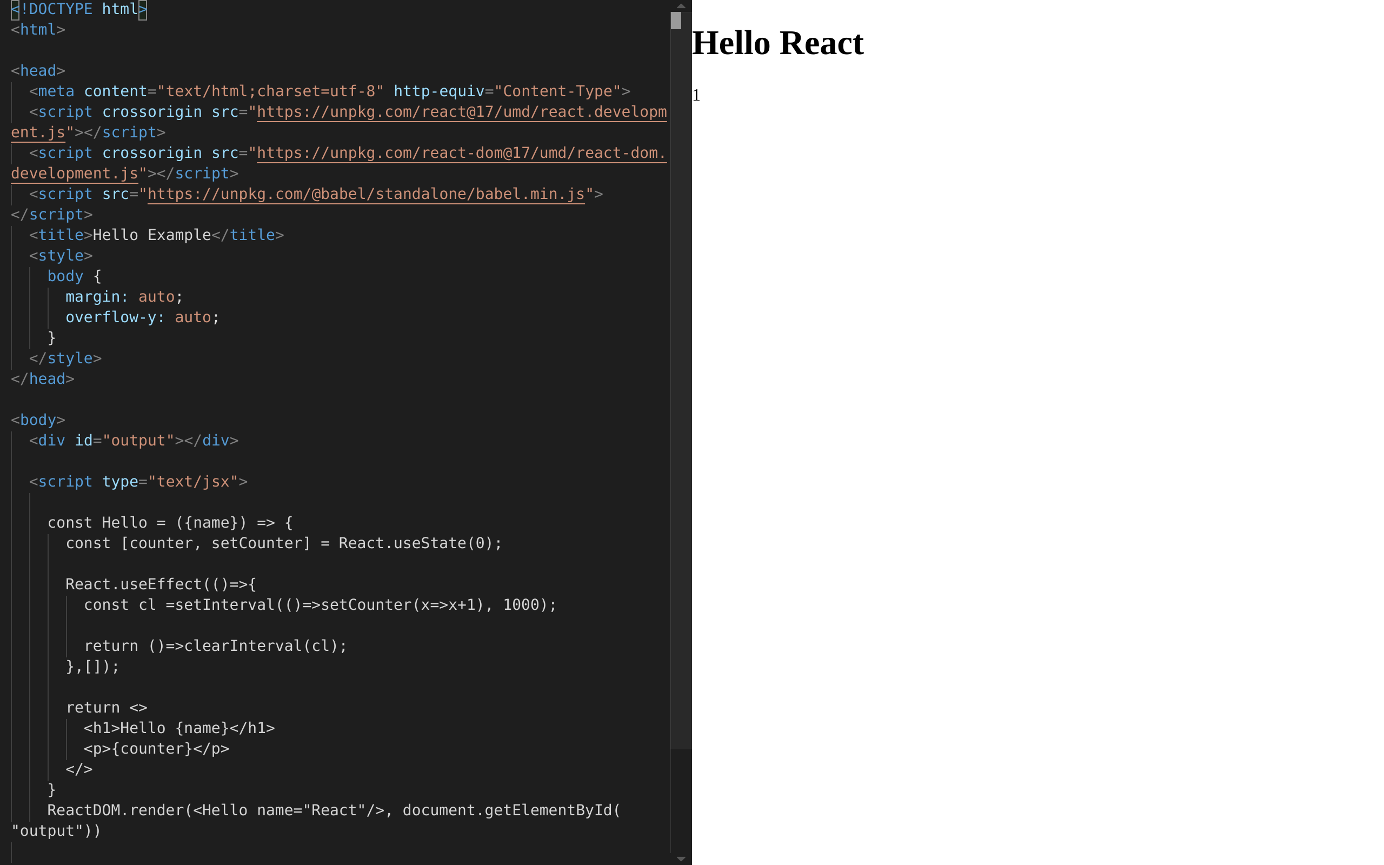This screenshot has width=1384, height=865.
Task: Follow the babel.min.js URL in the script tag
Action: click(366, 194)
